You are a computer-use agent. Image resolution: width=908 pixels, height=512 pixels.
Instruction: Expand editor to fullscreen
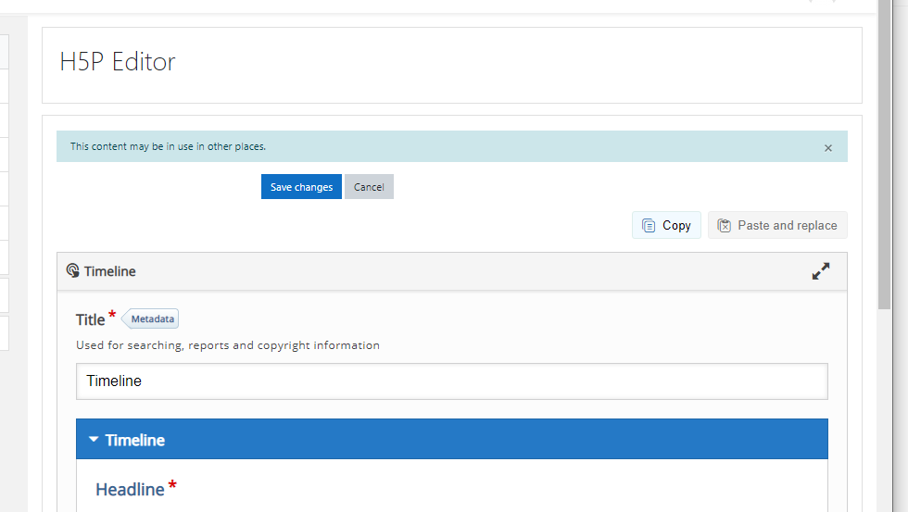pyautogui.click(x=821, y=270)
